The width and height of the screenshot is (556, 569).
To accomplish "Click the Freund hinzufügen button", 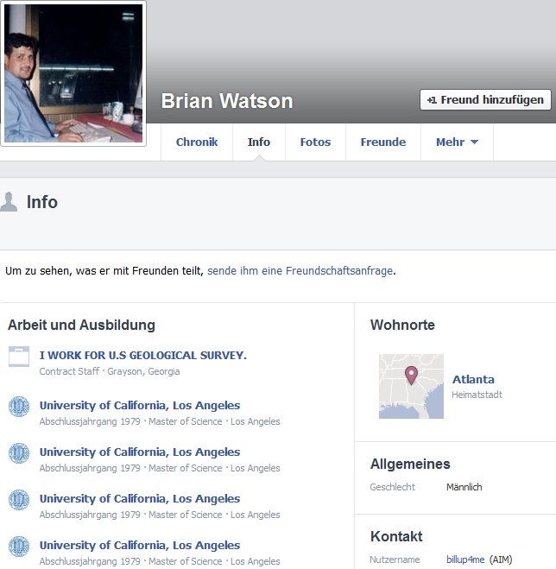I will (485, 100).
